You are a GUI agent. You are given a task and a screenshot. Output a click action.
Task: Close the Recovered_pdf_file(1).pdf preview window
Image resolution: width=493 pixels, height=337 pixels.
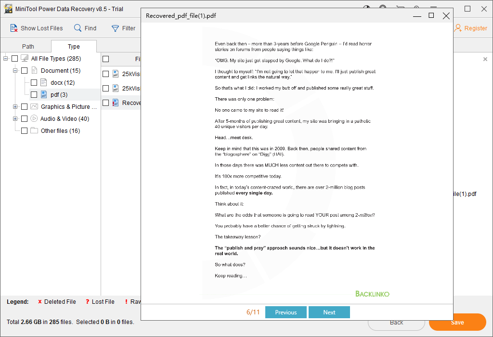(x=446, y=16)
